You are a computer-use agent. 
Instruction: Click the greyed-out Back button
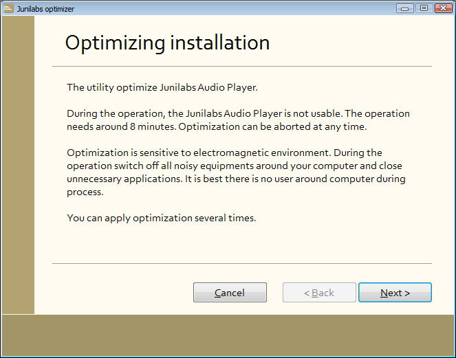[319, 292]
